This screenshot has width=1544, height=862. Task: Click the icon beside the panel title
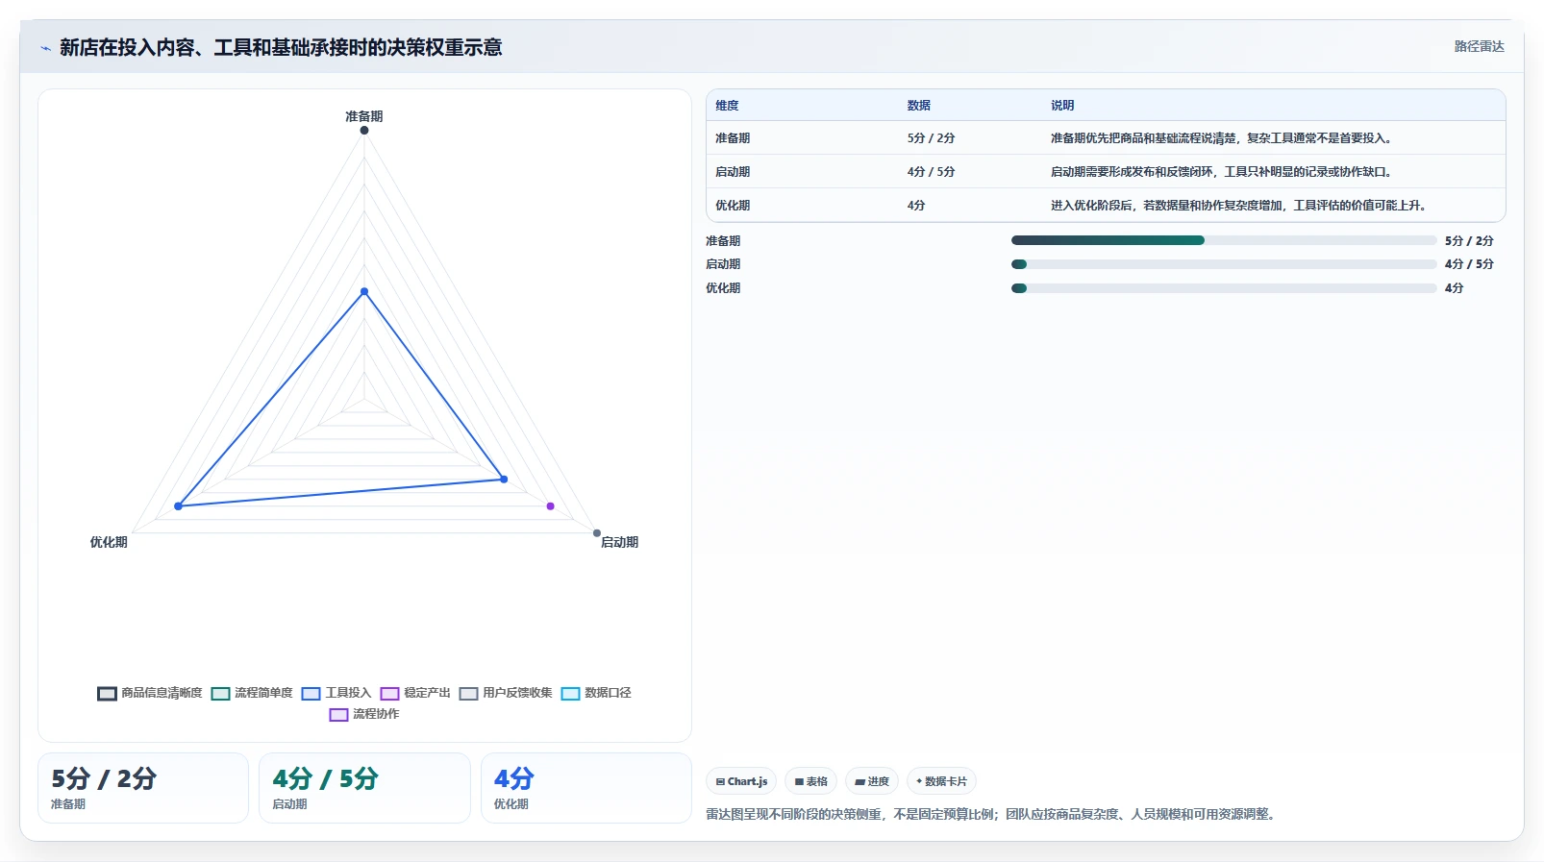(x=45, y=48)
